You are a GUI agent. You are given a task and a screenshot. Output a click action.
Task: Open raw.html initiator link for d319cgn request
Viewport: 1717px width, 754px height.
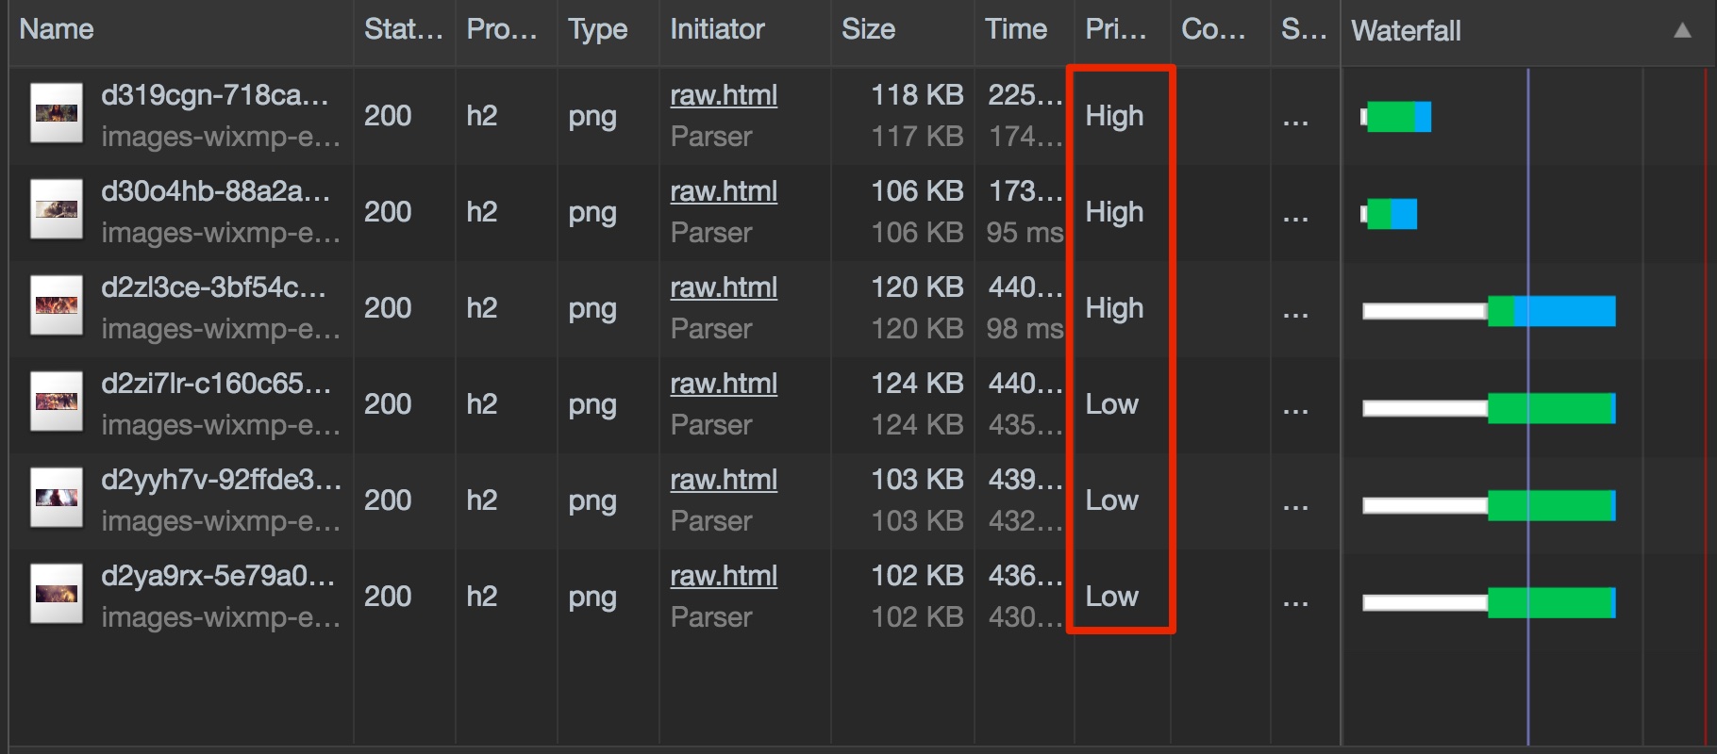pyautogui.click(x=724, y=95)
